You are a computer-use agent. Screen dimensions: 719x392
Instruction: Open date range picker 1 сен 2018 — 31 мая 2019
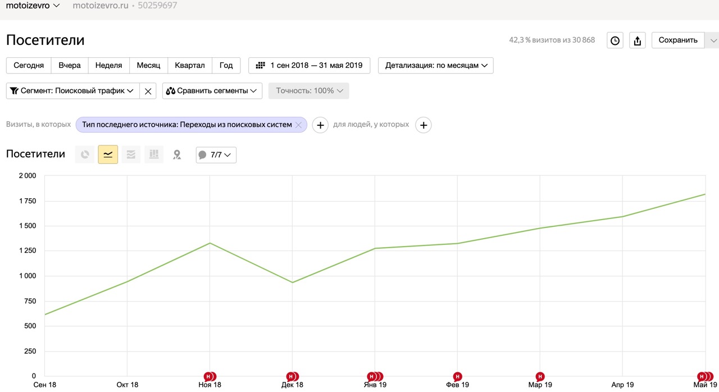tap(309, 65)
